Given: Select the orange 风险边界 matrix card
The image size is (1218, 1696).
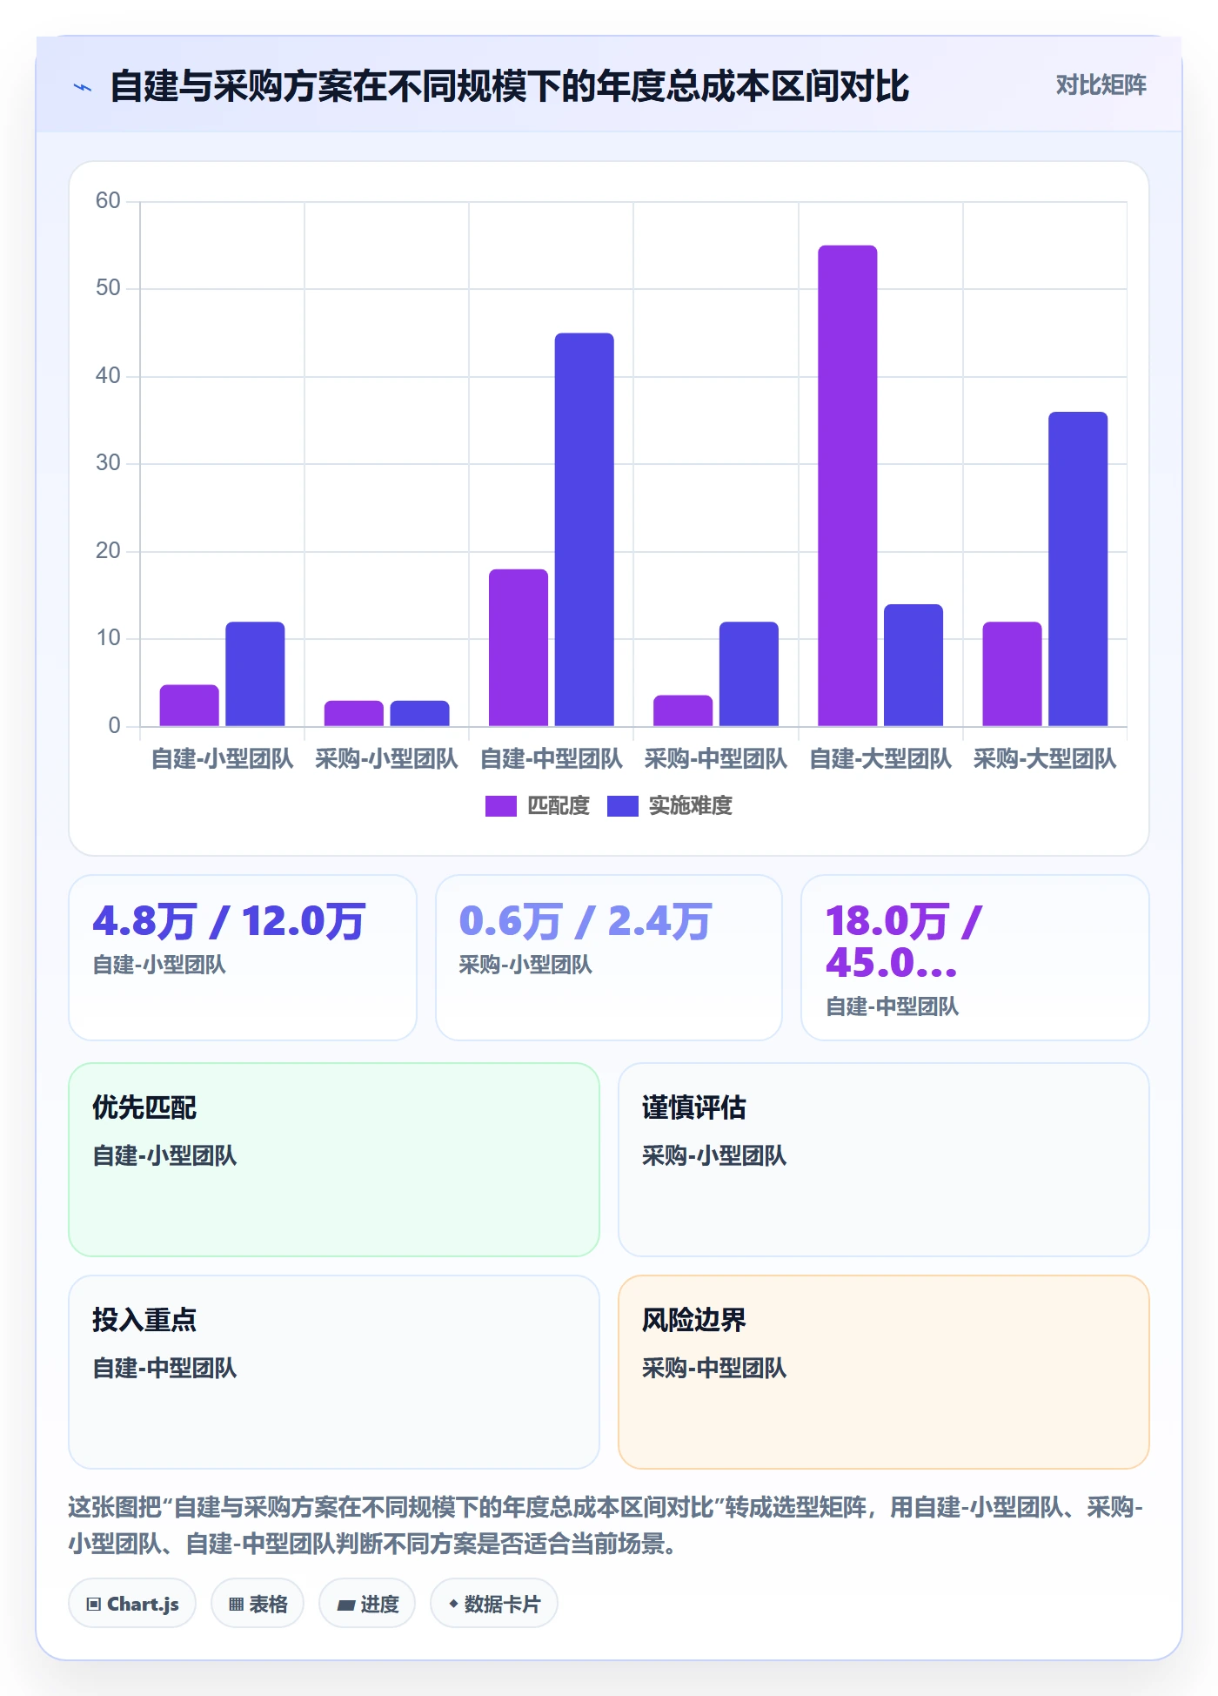Looking at the screenshot, I should (x=884, y=1372).
